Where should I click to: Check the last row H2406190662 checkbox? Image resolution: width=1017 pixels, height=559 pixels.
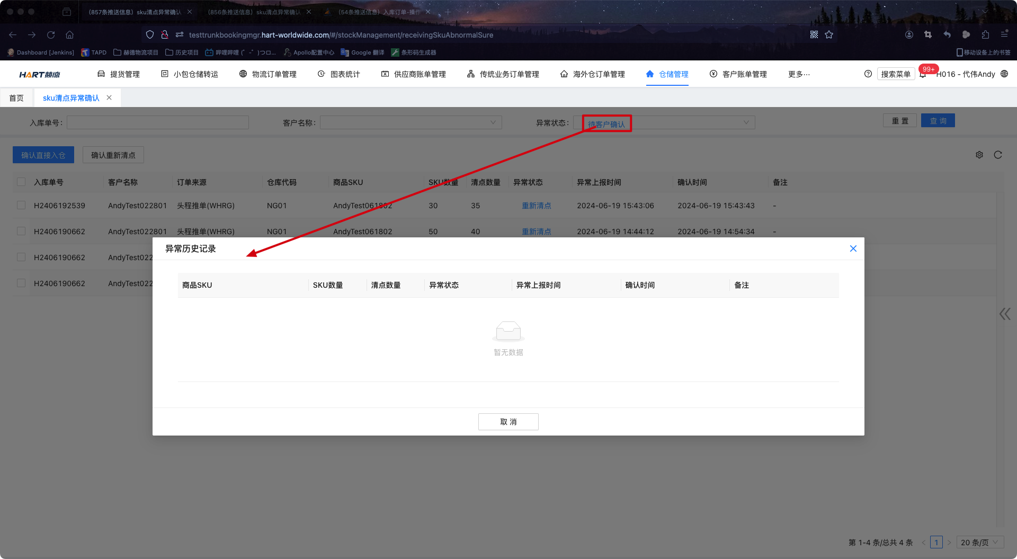pos(21,283)
